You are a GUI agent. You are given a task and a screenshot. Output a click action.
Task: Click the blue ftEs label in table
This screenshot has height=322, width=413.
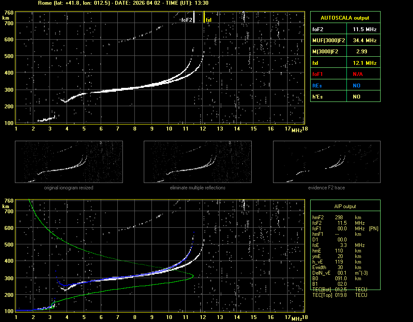(x=317, y=85)
